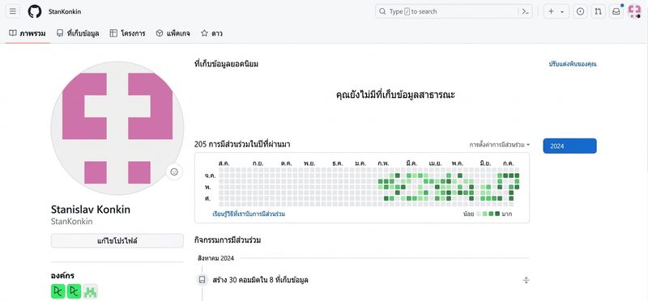Click the large pink profile avatar

click(117, 128)
